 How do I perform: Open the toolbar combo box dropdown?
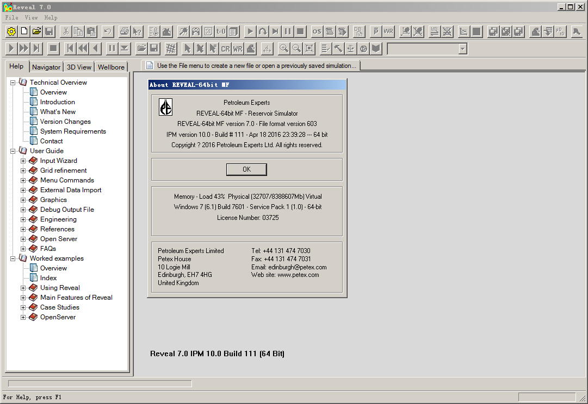click(463, 49)
